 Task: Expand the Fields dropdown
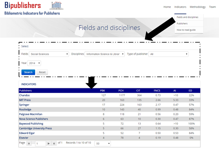click(49, 54)
